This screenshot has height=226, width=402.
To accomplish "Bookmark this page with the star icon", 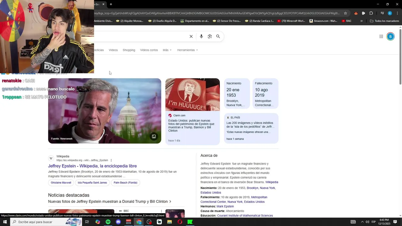I will [x=345, y=13].
